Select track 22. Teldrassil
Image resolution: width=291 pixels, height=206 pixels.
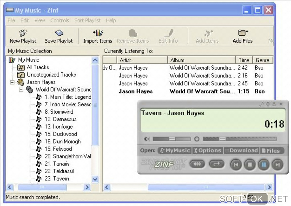click(55, 171)
